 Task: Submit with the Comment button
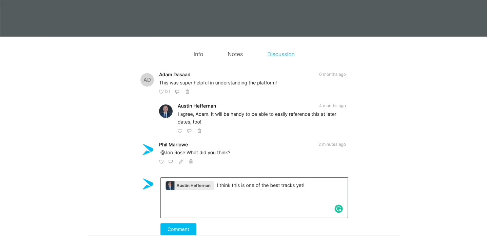(178, 229)
